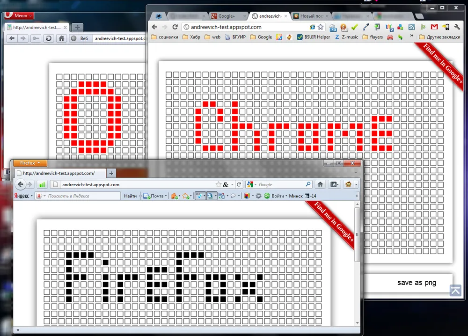468x336 pixels.
Task: Click IE Tab icon in Chrome omnibox
Action: pyautogui.click(x=312, y=27)
